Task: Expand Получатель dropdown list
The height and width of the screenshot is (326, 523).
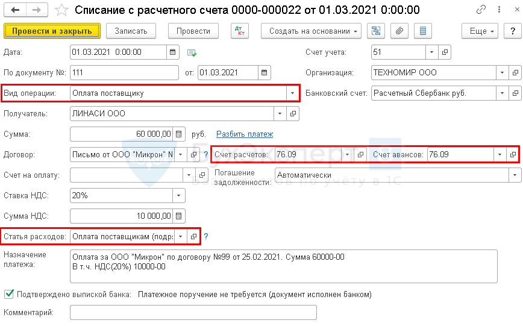Action: coord(280,113)
